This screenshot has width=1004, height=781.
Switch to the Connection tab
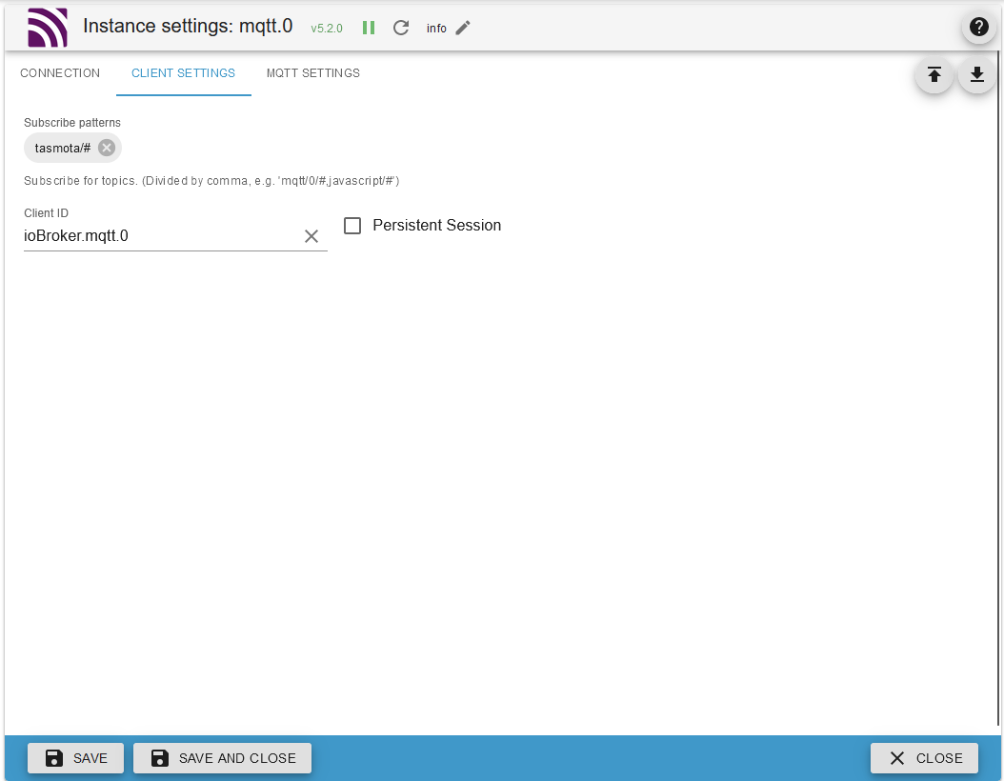pos(60,73)
